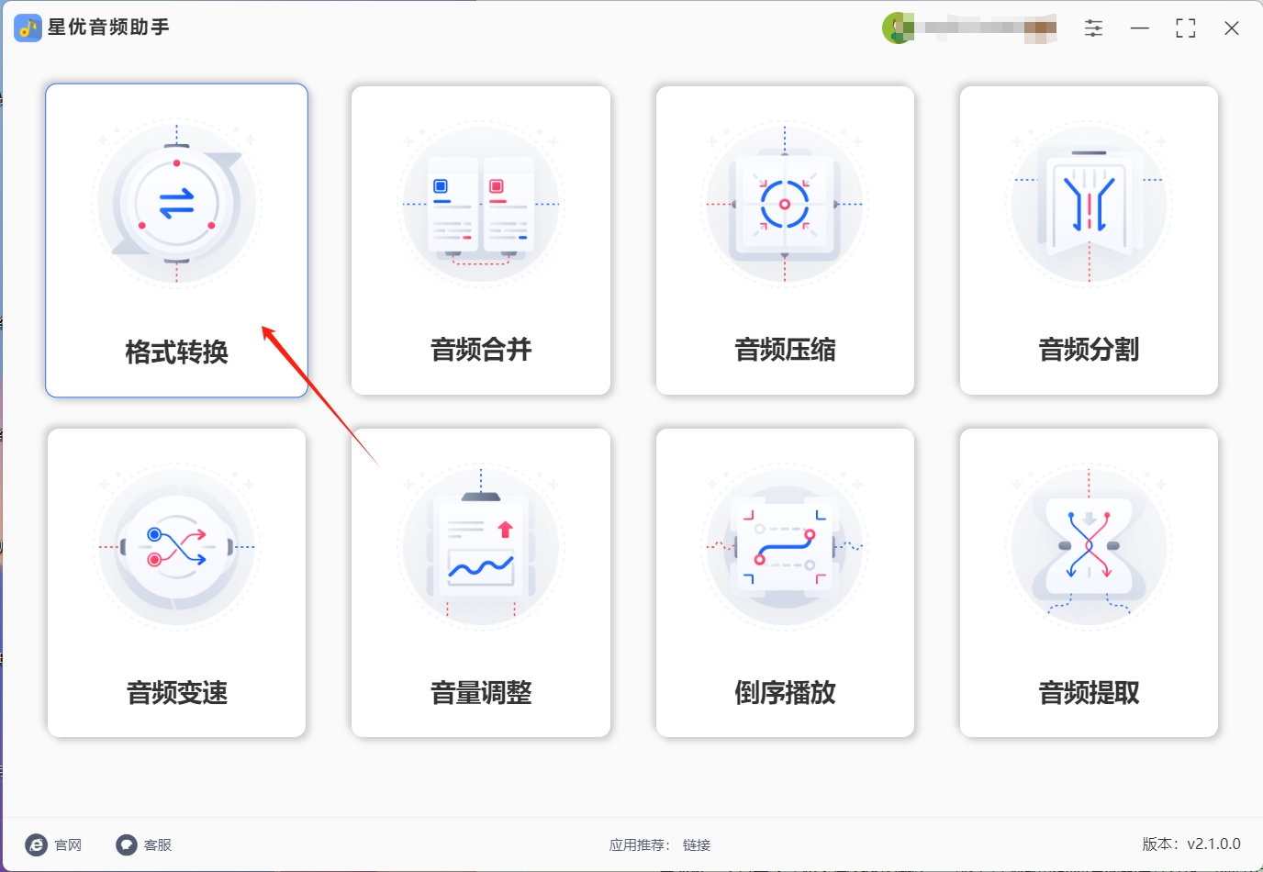Open the settings sliders icon in title bar
Screen dimensions: 1263x872
click(1093, 28)
